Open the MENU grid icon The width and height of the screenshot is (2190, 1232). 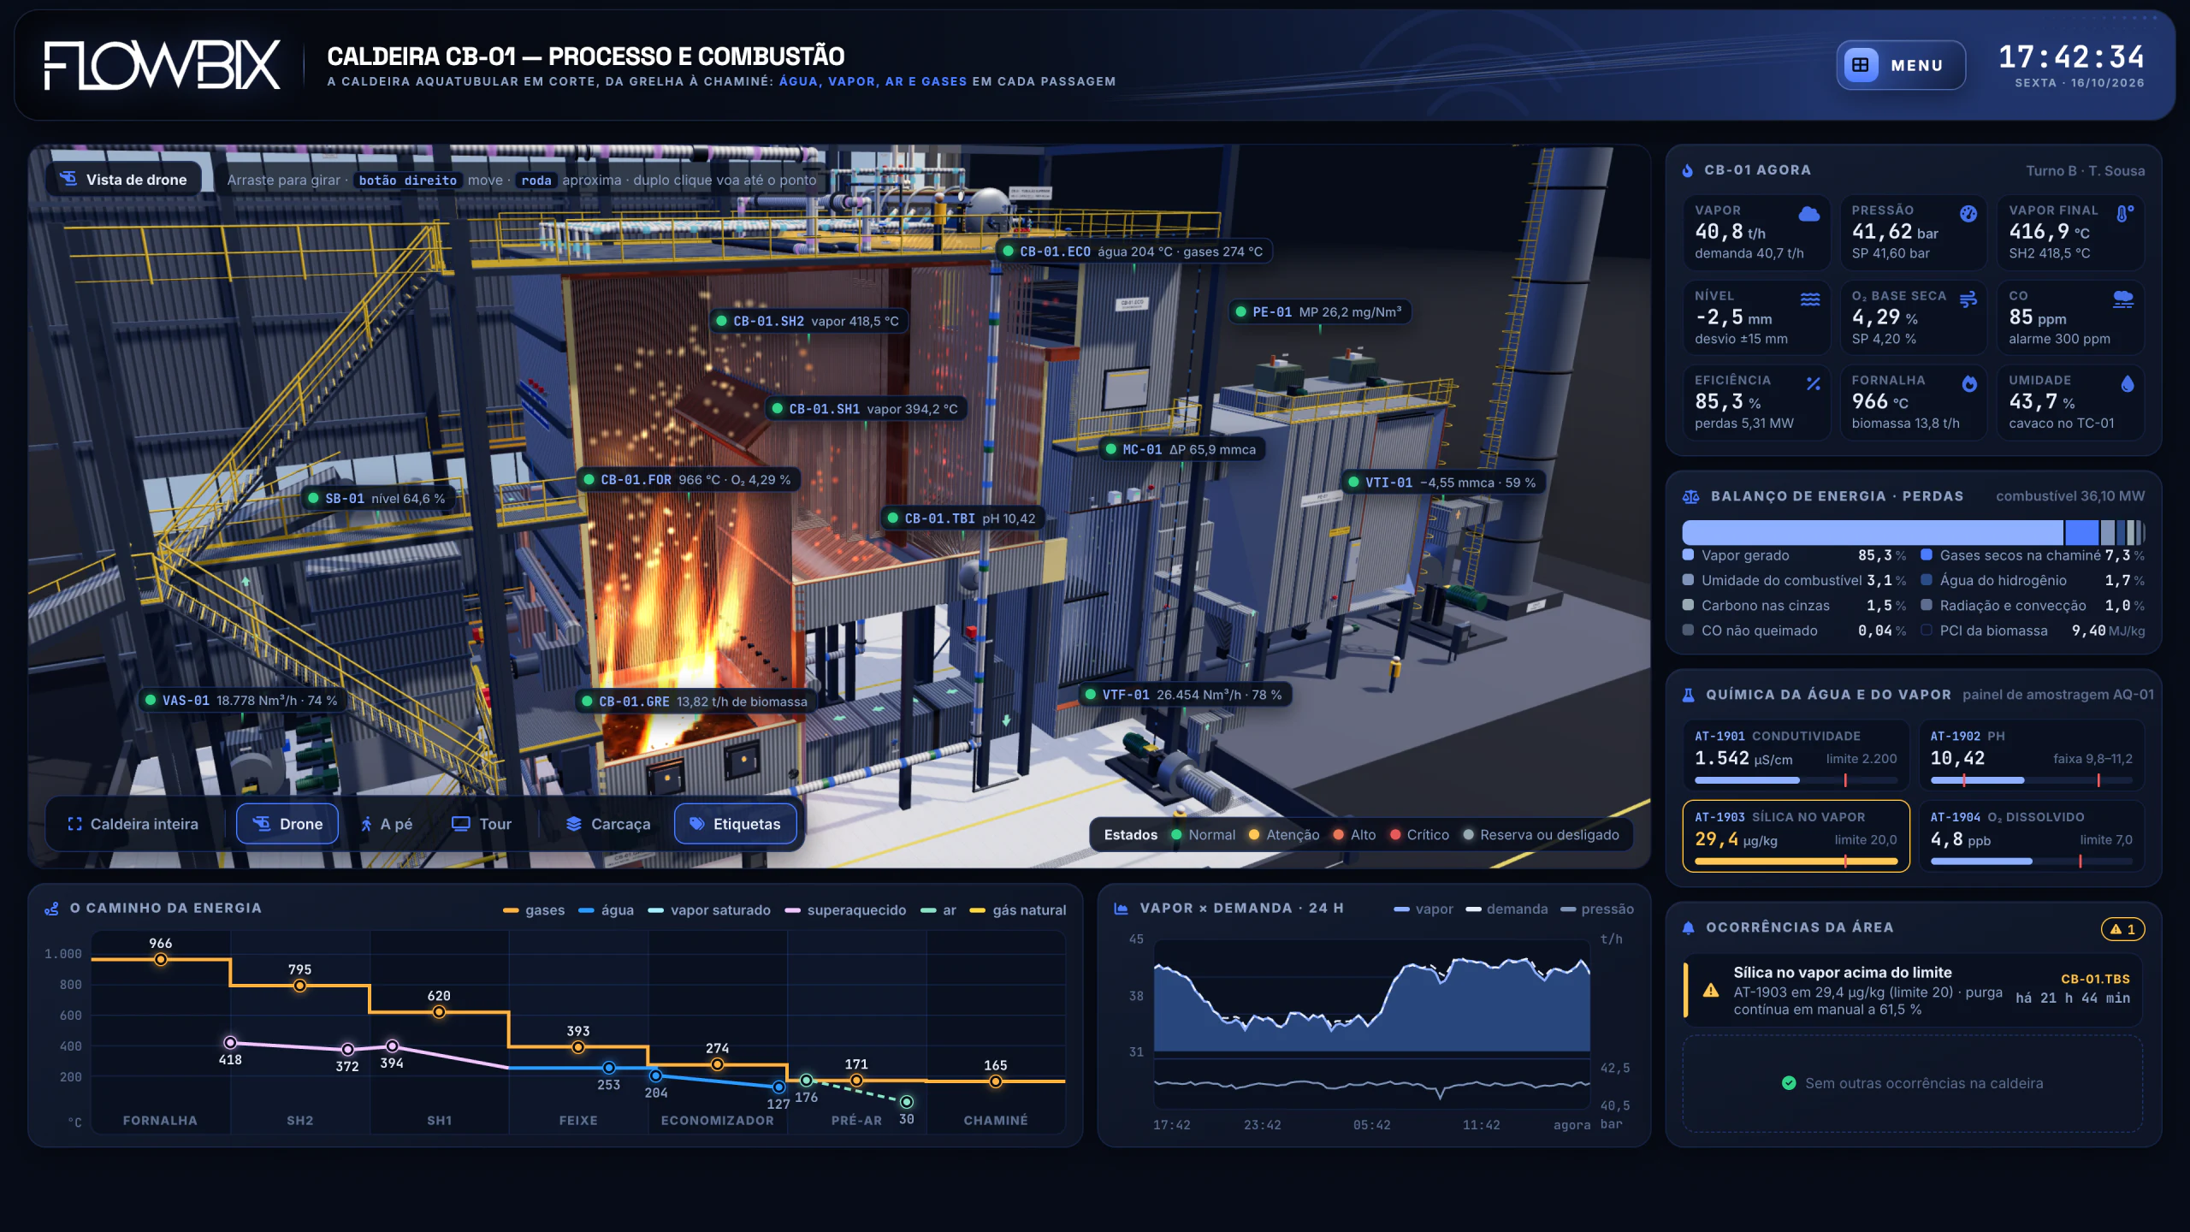1860,65
